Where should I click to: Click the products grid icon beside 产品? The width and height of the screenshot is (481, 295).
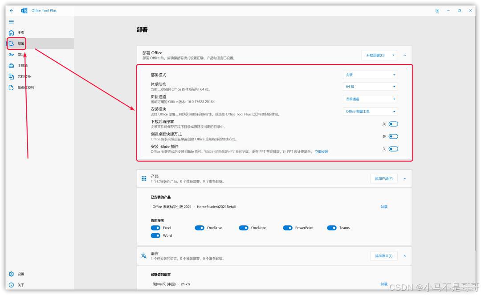click(x=144, y=179)
